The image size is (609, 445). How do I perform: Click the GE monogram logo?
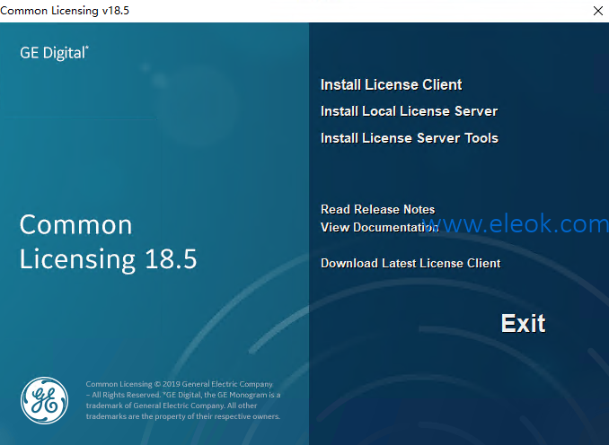tap(44, 400)
